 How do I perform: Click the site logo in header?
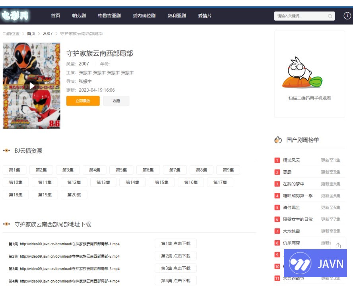(16, 16)
